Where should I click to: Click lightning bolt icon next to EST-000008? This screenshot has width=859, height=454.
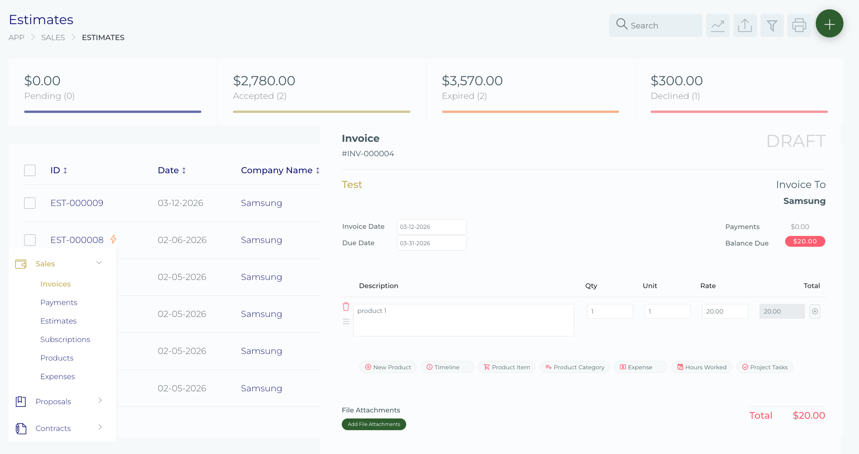click(x=113, y=239)
